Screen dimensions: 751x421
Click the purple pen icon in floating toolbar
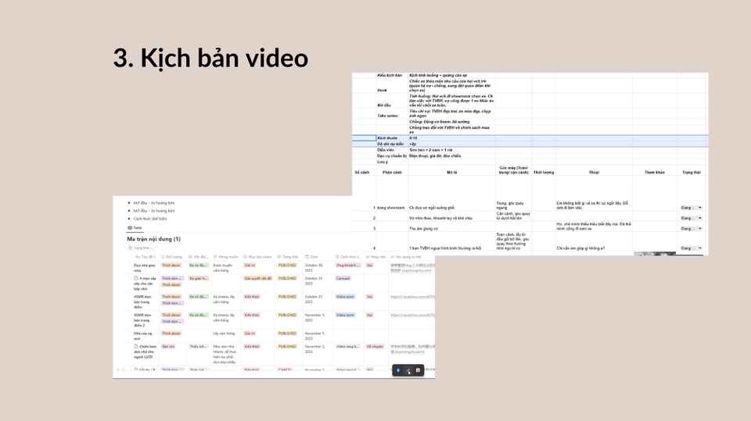408,370
